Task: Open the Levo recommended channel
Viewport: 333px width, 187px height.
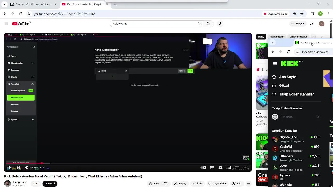Action: coord(296,168)
